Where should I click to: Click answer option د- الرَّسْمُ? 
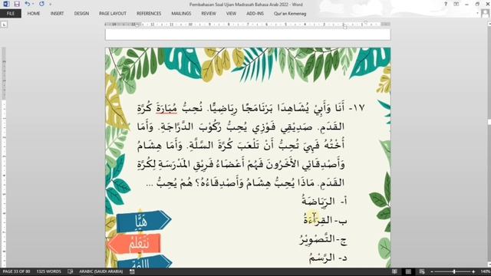328,258
